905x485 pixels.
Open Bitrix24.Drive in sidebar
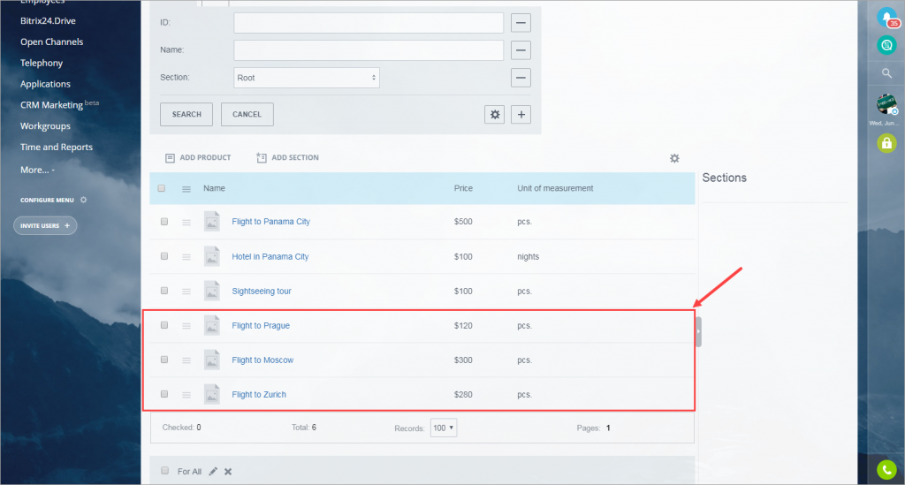point(48,21)
